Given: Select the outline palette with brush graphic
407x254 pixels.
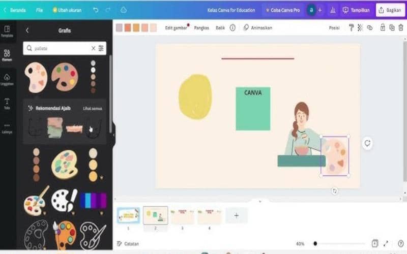Looking at the screenshot, I should click(x=93, y=235).
